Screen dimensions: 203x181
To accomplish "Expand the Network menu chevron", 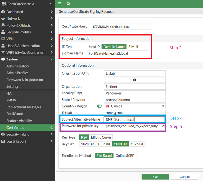I will pyautogui.click(x=52, y=18).
